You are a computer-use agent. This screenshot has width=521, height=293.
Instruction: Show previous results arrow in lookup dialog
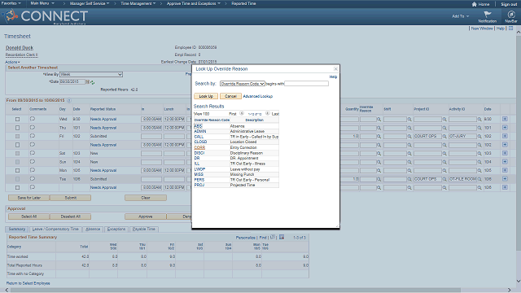[x=242, y=113]
